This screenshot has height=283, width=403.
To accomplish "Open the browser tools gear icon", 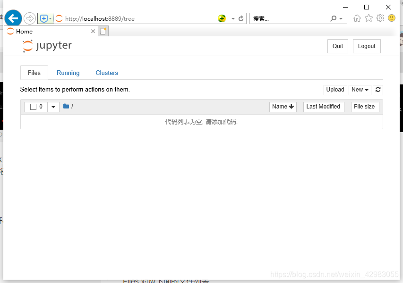I will 380,18.
